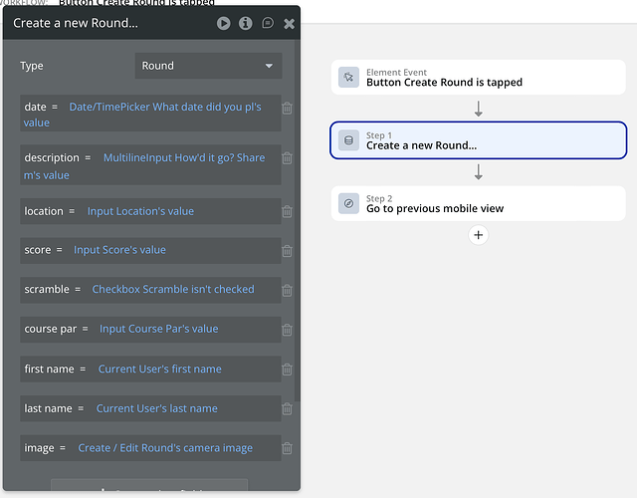Image resolution: width=637 pixels, height=498 pixels.
Task: Open the info icon in the panel header
Action: 245,23
